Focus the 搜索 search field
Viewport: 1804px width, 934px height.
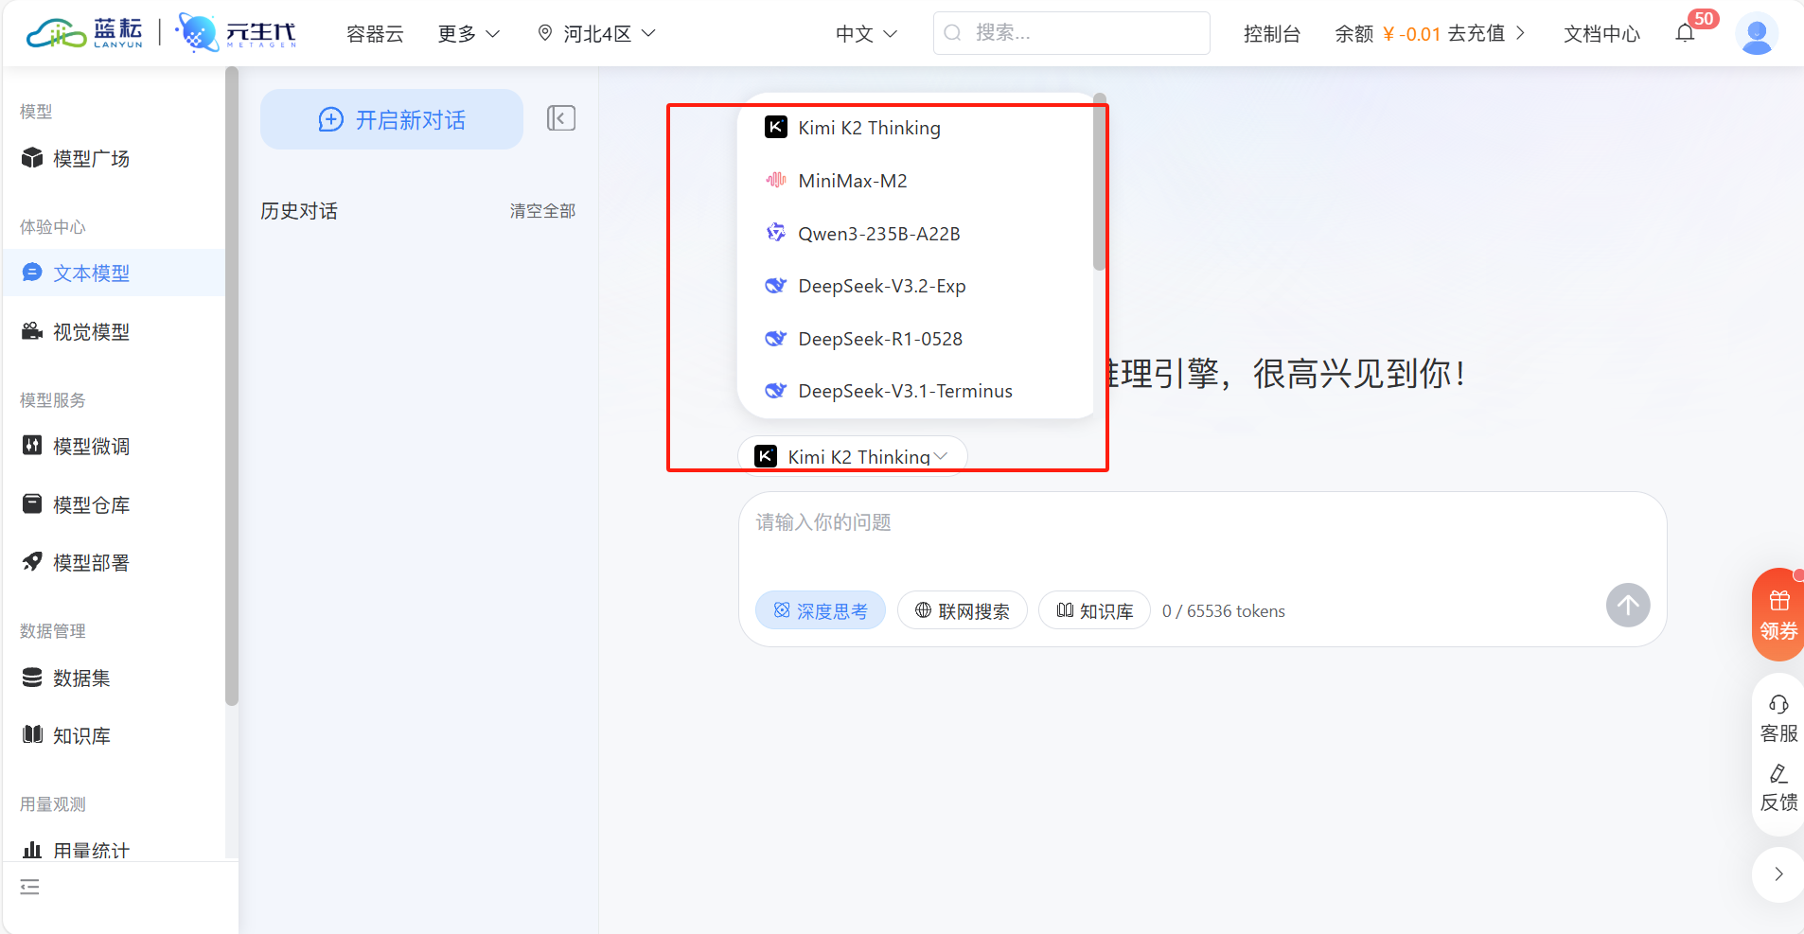click(x=1071, y=33)
